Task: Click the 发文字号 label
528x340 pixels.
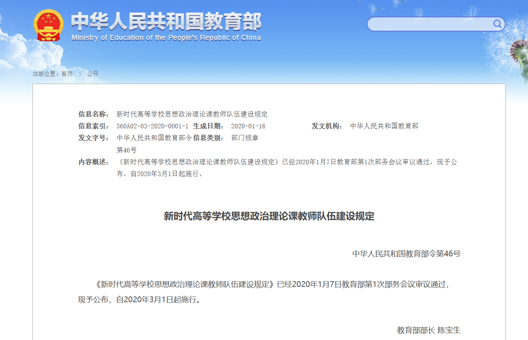Action: click(94, 138)
